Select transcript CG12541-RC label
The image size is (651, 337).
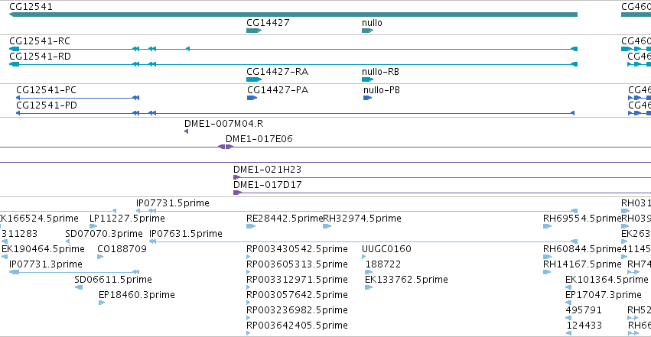(40, 41)
